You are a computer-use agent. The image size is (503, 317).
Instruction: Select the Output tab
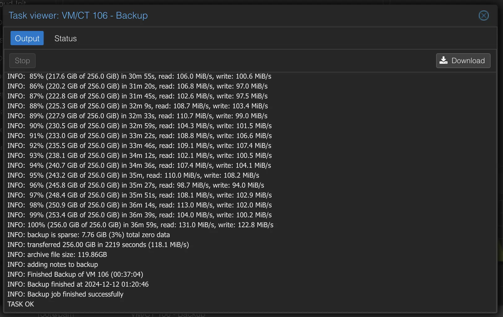point(27,38)
